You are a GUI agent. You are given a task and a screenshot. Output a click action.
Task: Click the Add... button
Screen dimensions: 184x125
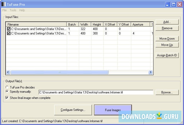pyautogui.click(x=167, y=22)
